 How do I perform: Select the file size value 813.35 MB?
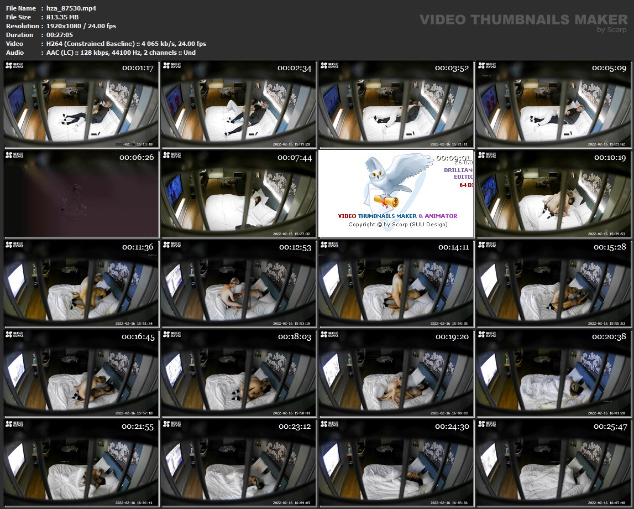click(x=62, y=17)
